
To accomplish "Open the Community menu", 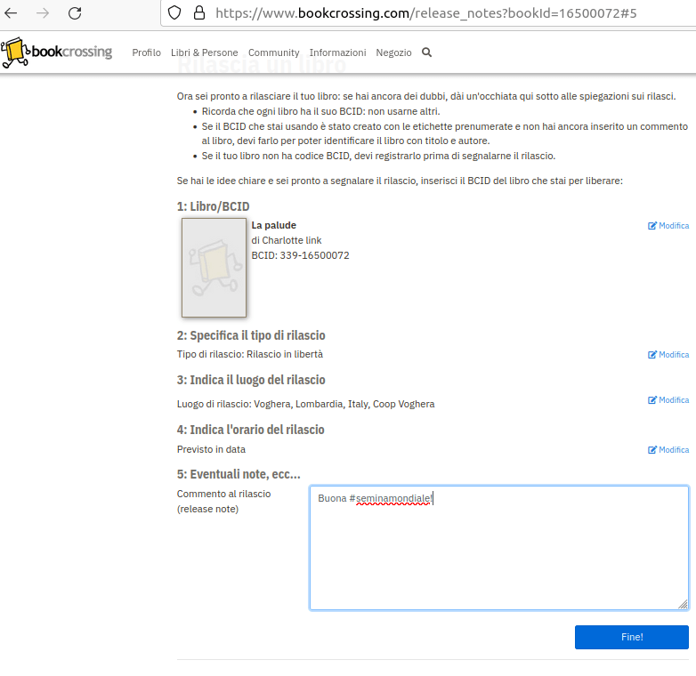I will point(273,52).
